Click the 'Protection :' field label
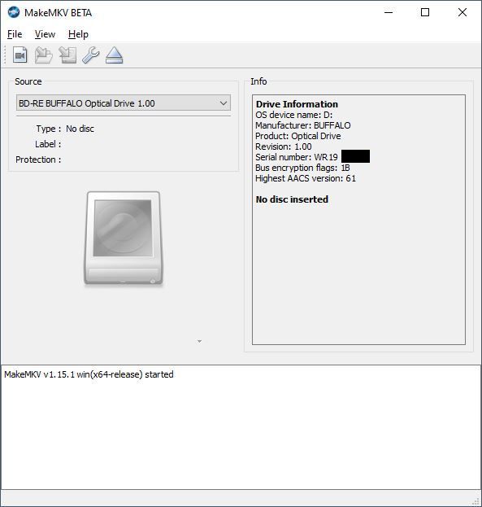Image resolution: width=482 pixels, height=507 pixels. click(38, 160)
